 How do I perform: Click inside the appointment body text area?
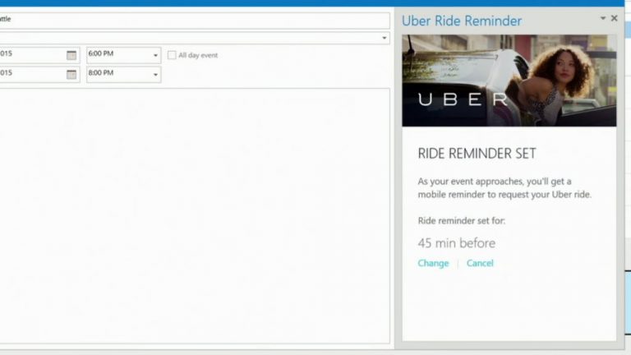(x=195, y=216)
